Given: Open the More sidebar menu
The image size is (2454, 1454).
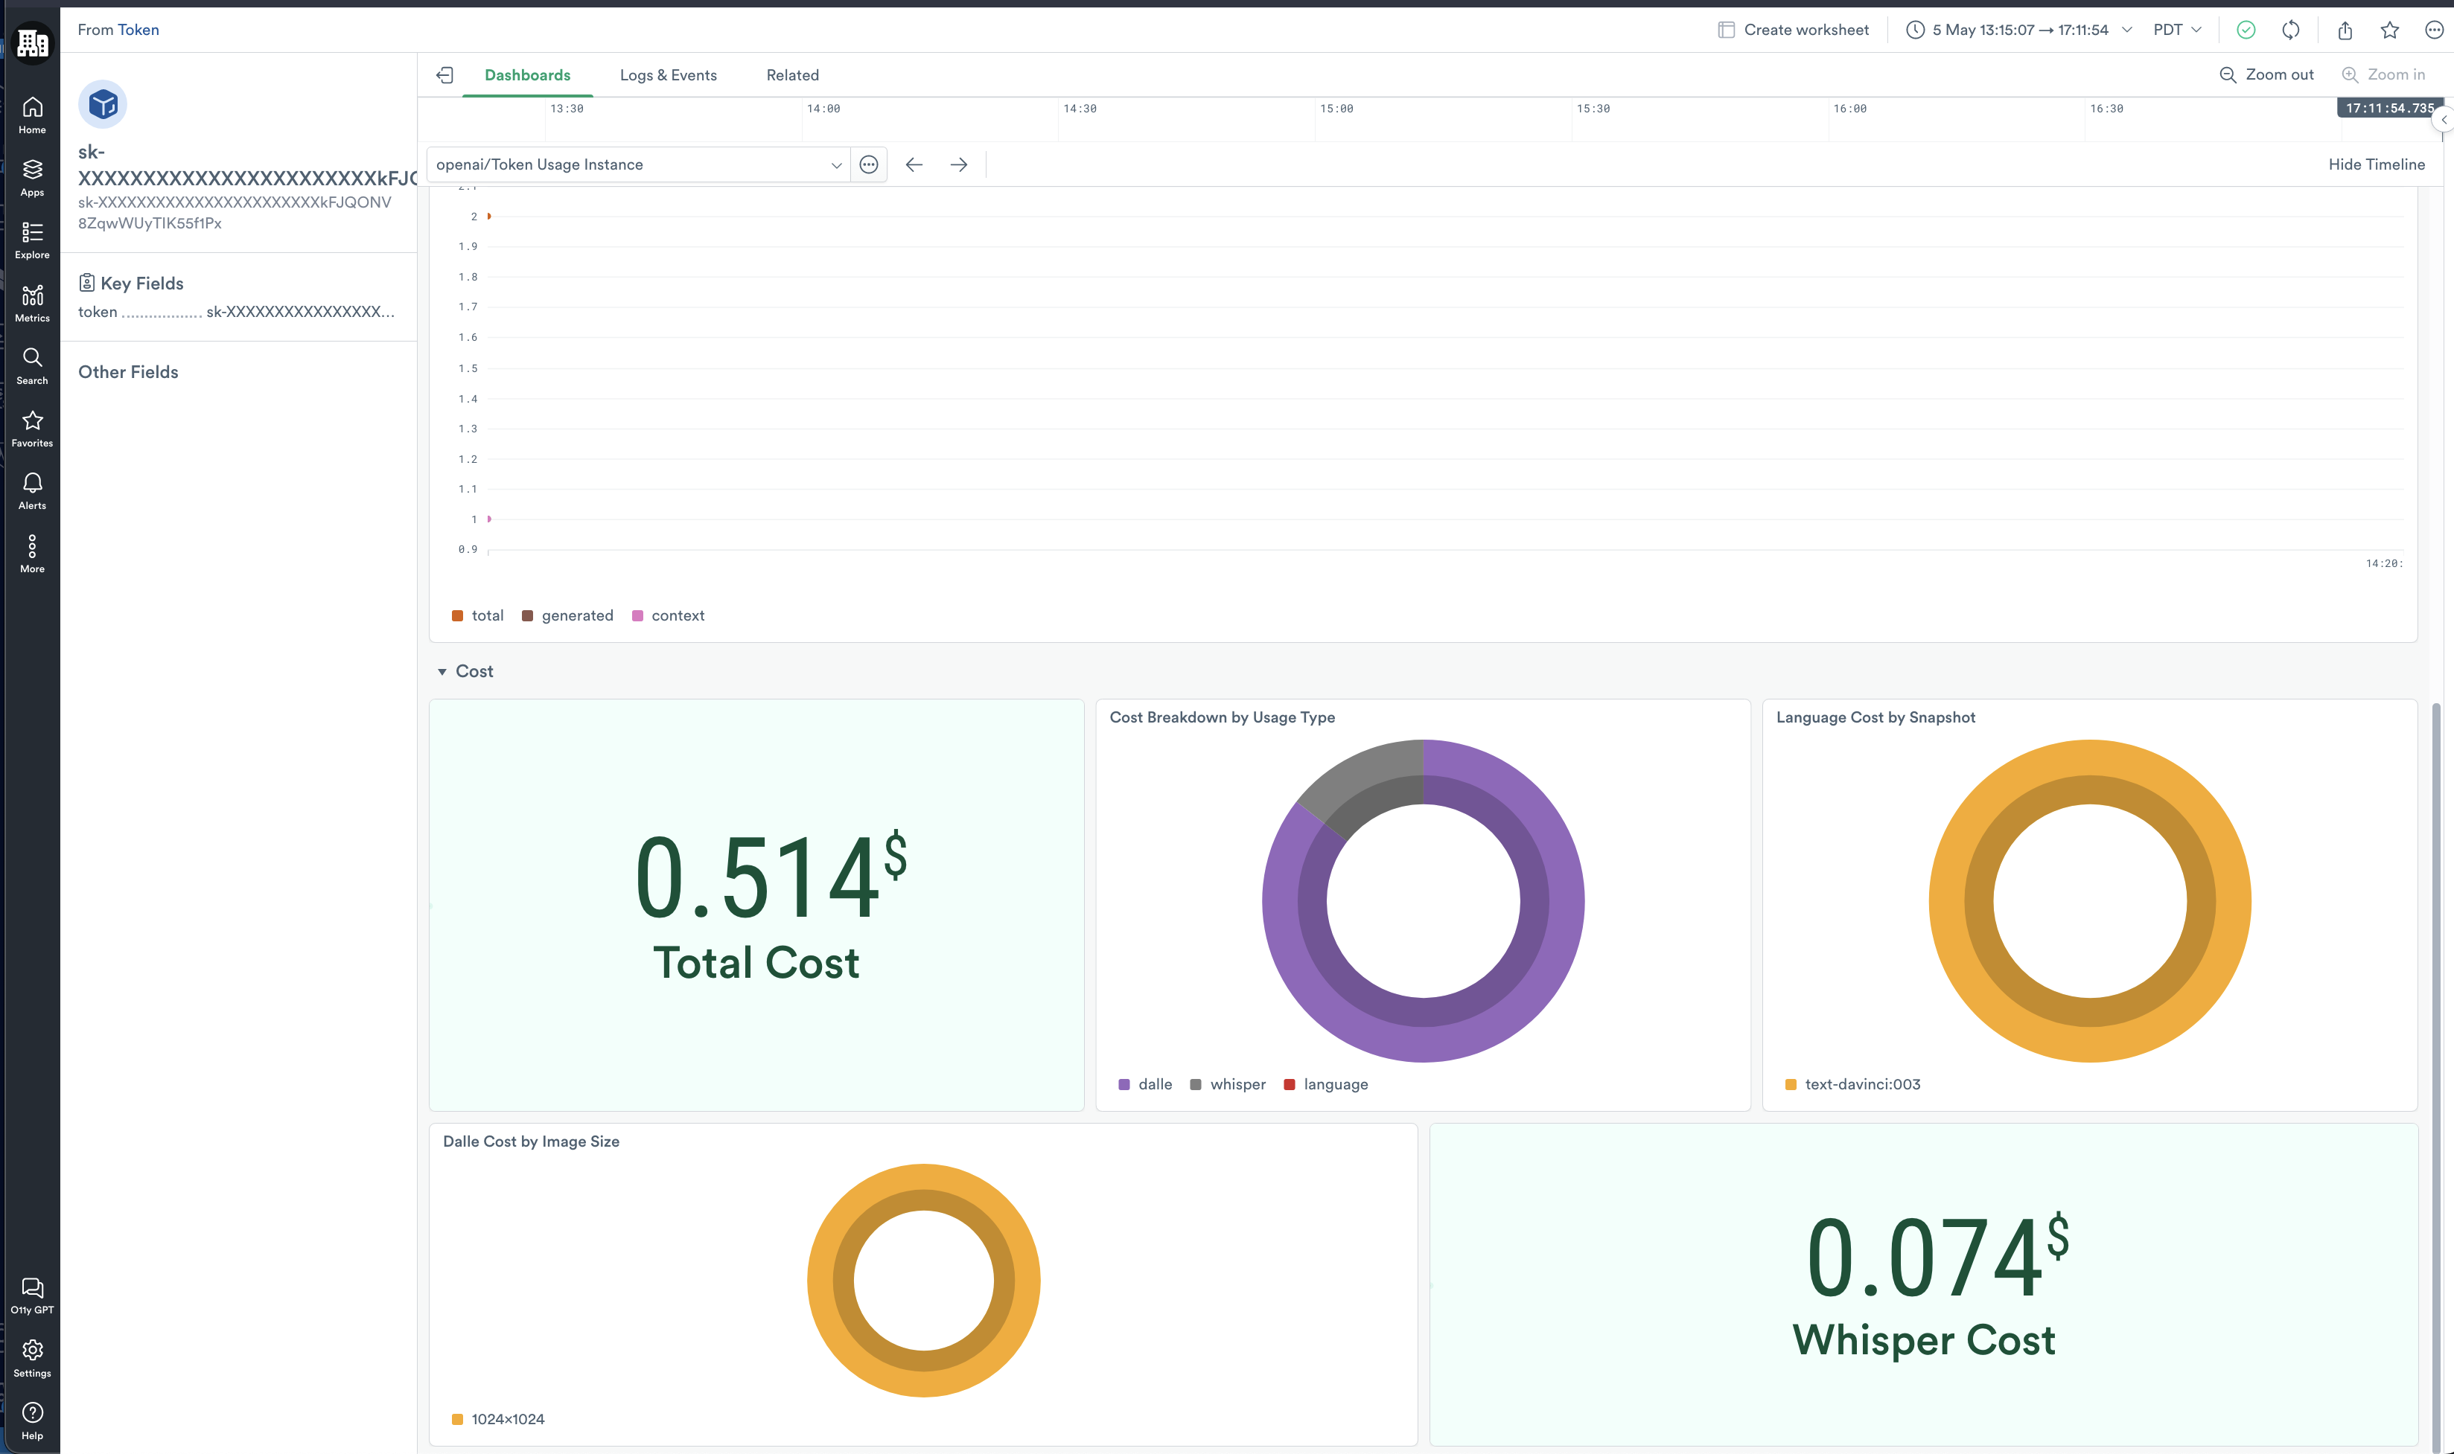Looking at the screenshot, I should (x=32, y=554).
